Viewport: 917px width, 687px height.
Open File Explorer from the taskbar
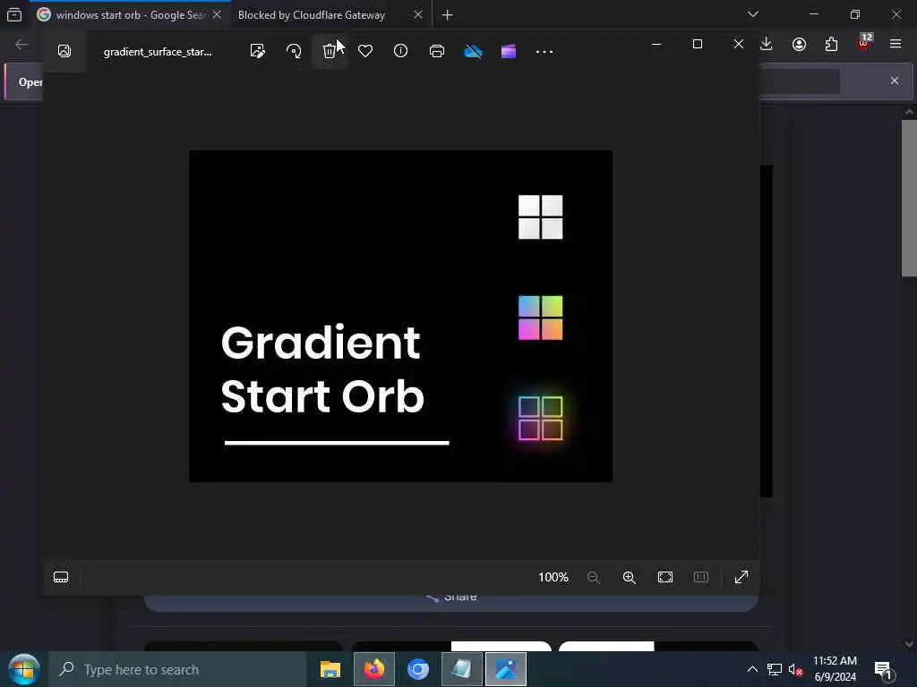click(330, 669)
